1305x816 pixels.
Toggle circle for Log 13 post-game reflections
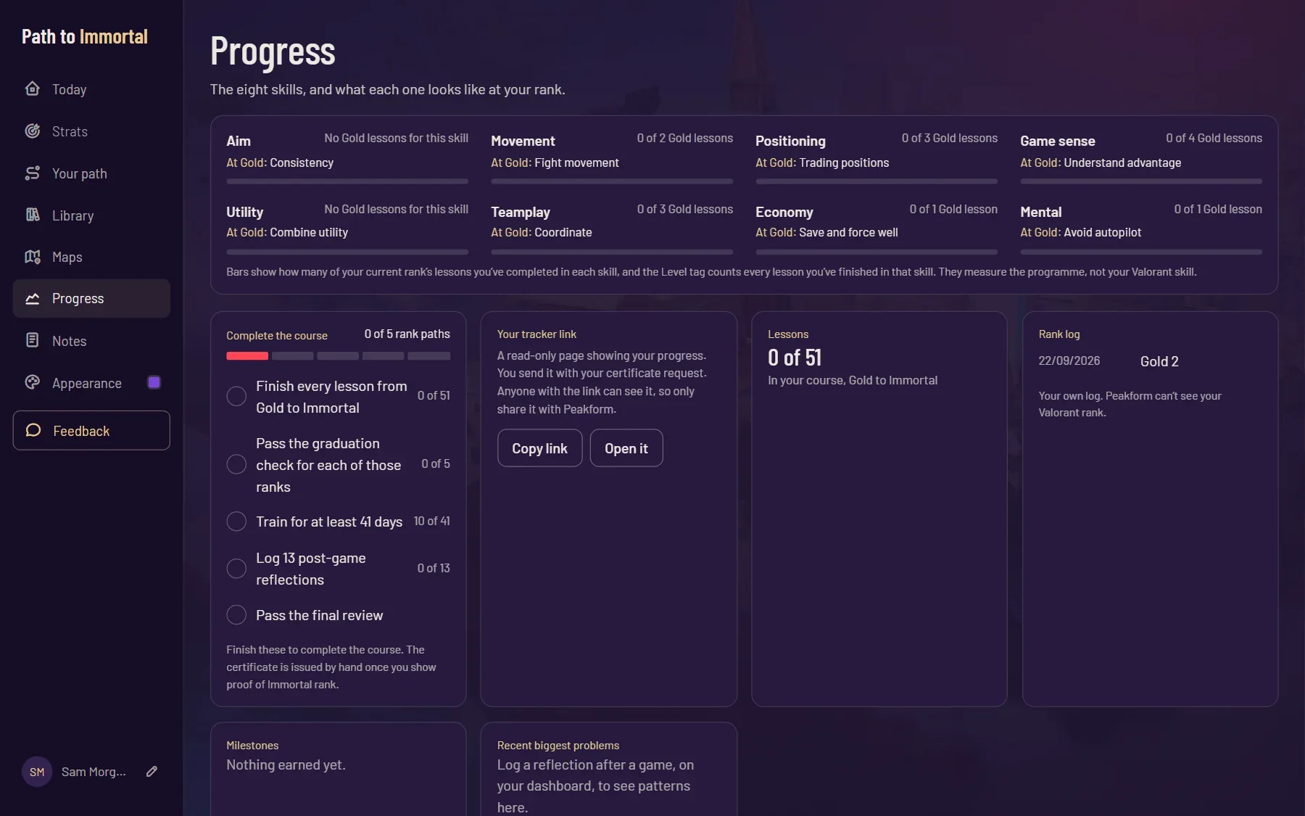pyautogui.click(x=236, y=569)
